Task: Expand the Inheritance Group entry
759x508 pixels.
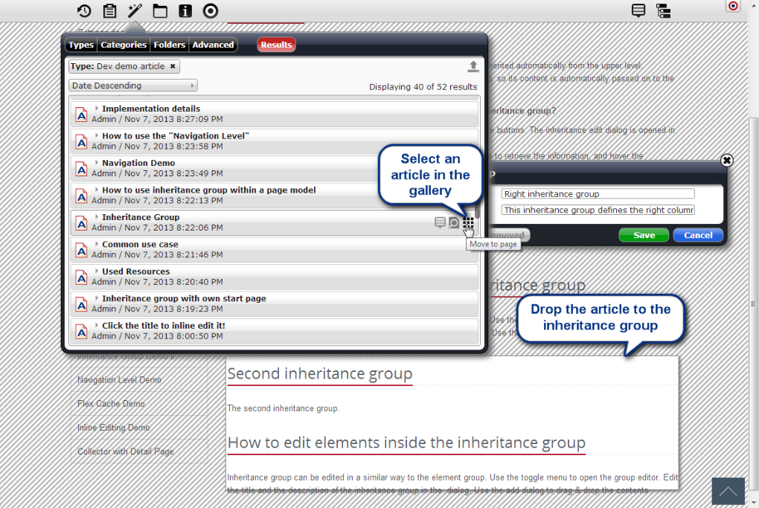Action: click(97, 216)
